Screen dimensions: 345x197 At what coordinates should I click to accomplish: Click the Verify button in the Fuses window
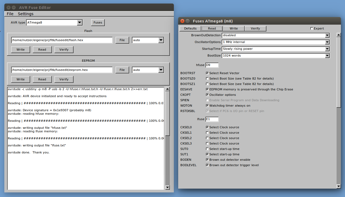255,28
